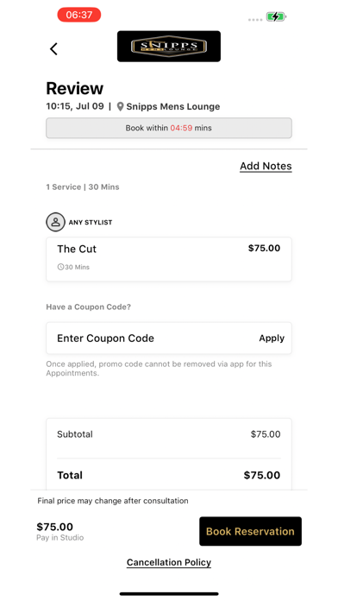
Task: Select the Any Stylist person icon
Action: point(55,222)
